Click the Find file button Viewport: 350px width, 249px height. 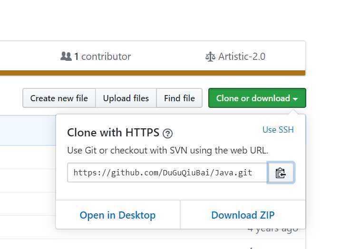tap(179, 98)
